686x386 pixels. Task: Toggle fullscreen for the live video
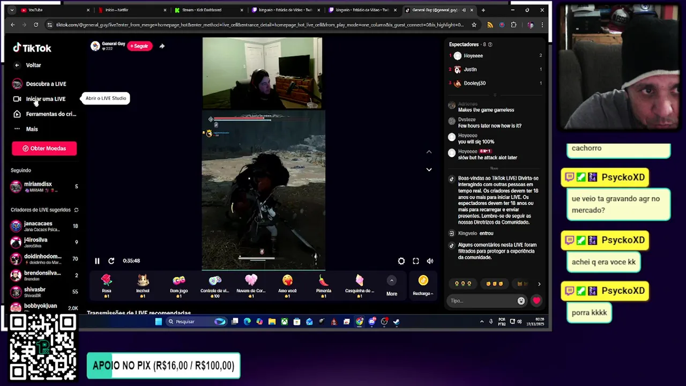tap(416, 261)
